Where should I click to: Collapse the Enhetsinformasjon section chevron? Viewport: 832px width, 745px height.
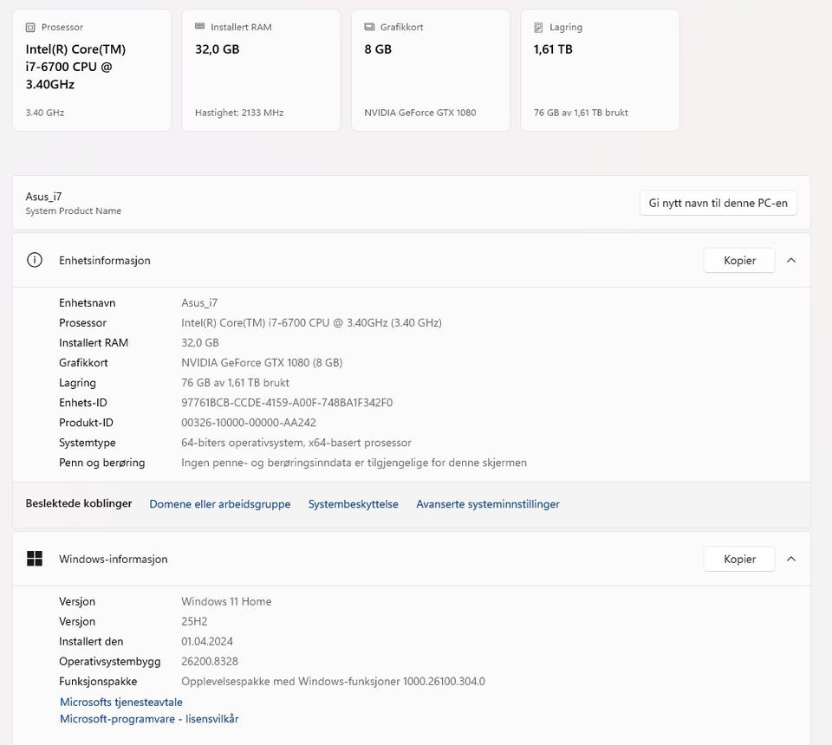[791, 261]
